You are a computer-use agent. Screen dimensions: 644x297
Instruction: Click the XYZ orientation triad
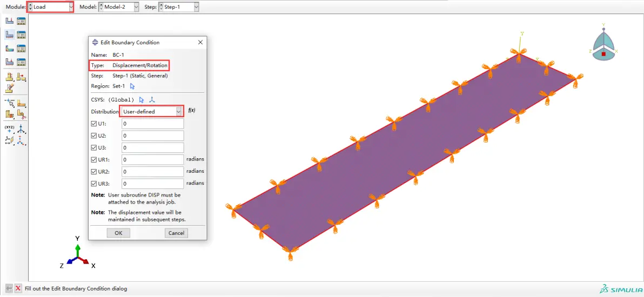tap(78, 253)
